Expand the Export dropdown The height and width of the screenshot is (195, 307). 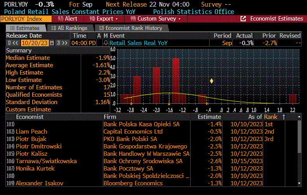tap(104, 19)
